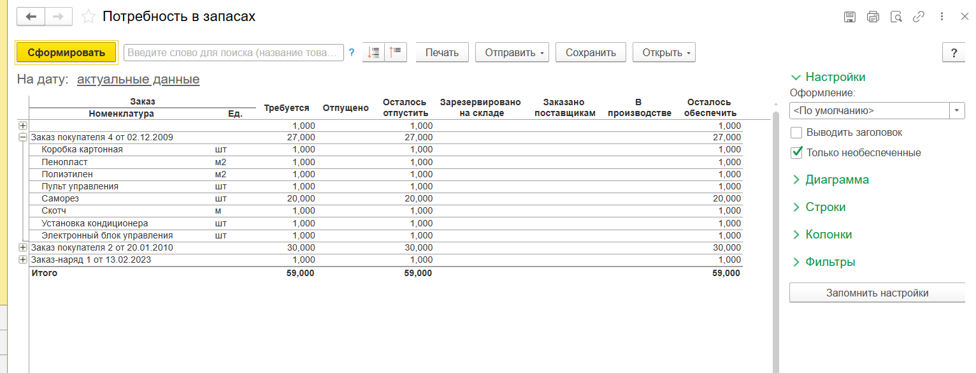Viewport: 976px width, 373px height.
Task: Uncheck 'Только необеспеченные' checkbox
Action: click(796, 152)
